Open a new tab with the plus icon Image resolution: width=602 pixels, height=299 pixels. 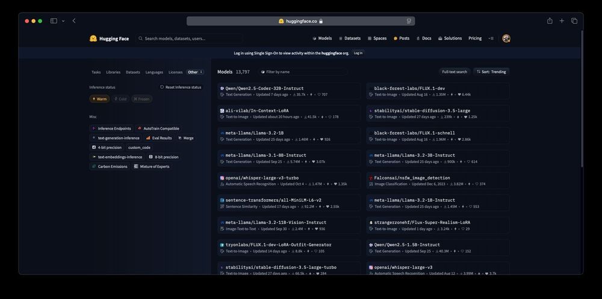[x=562, y=21]
